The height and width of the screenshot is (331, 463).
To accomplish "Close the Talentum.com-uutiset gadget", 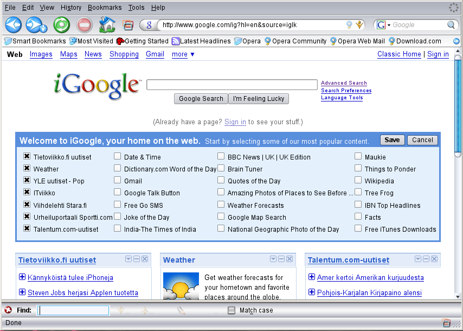I will pos(434,259).
